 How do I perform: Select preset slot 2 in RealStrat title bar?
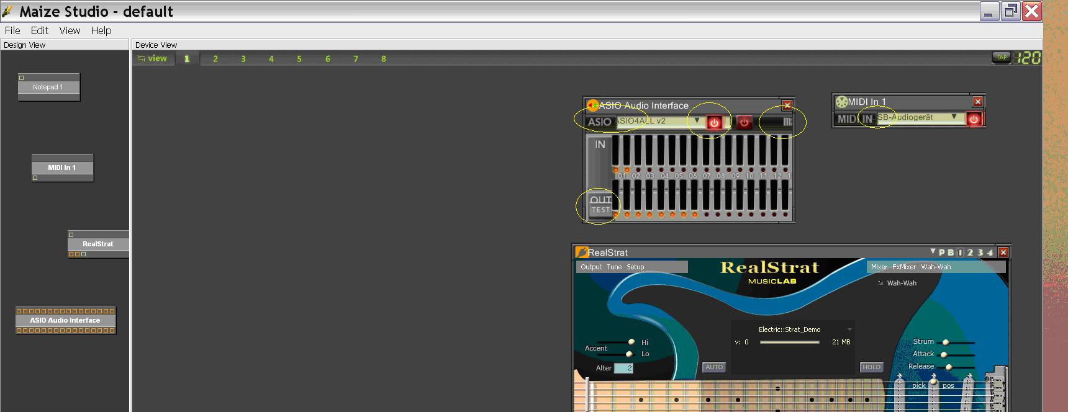click(970, 253)
